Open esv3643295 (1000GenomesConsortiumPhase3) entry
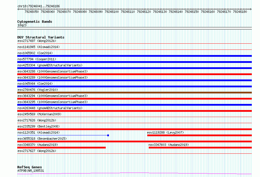Viewport: 260px width, 177px height. (x=53, y=102)
